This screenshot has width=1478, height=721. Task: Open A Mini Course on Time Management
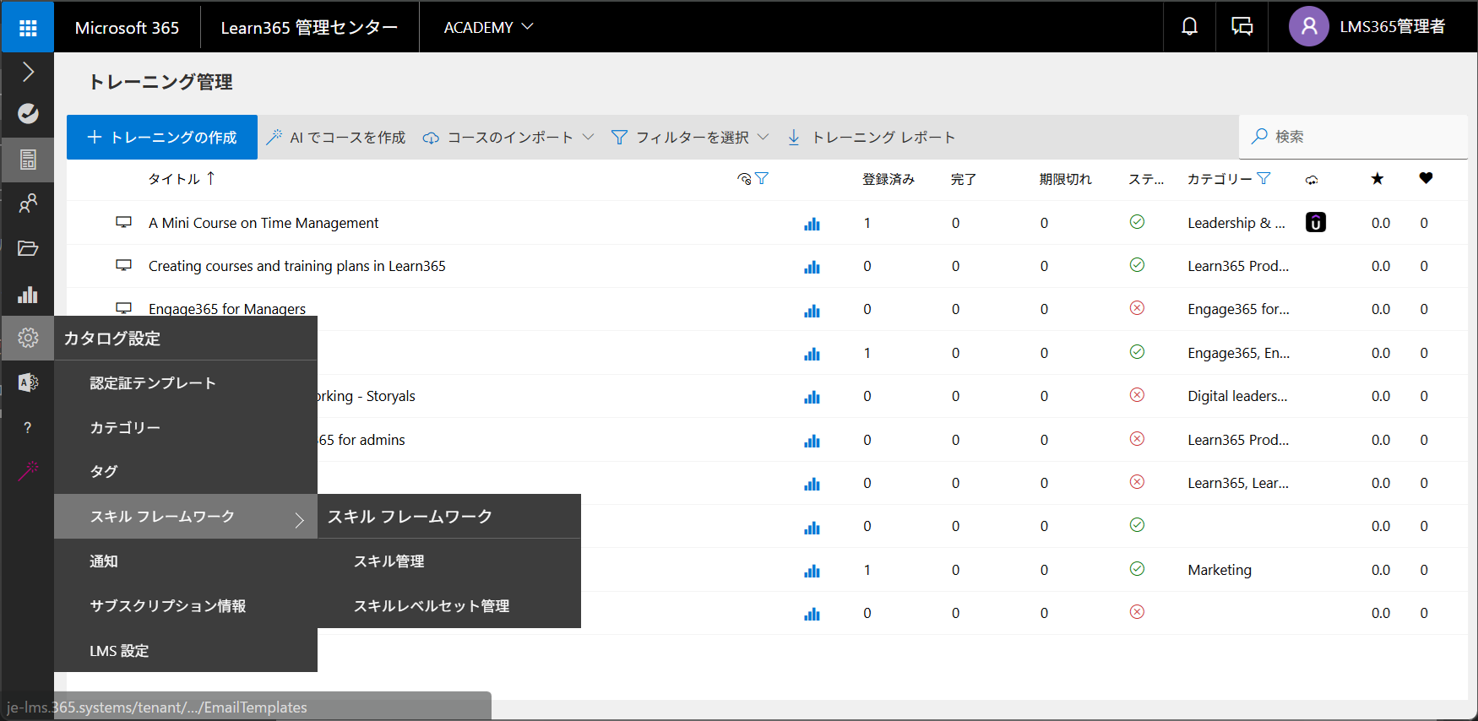point(264,223)
